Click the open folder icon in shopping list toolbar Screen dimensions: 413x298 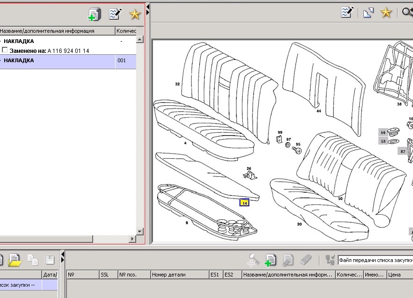[x=14, y=260]
